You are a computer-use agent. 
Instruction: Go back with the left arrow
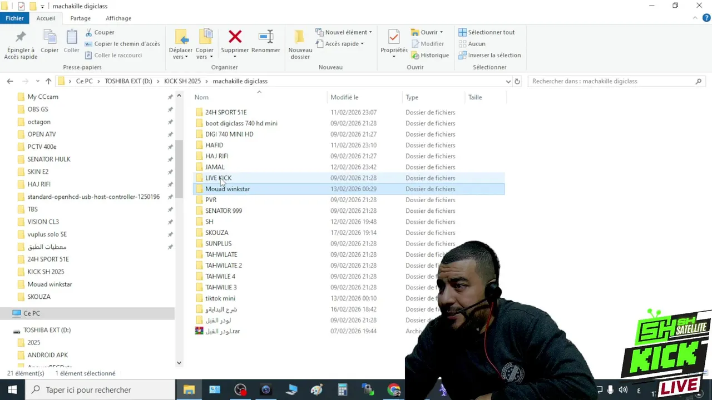[x=10, y=81]
